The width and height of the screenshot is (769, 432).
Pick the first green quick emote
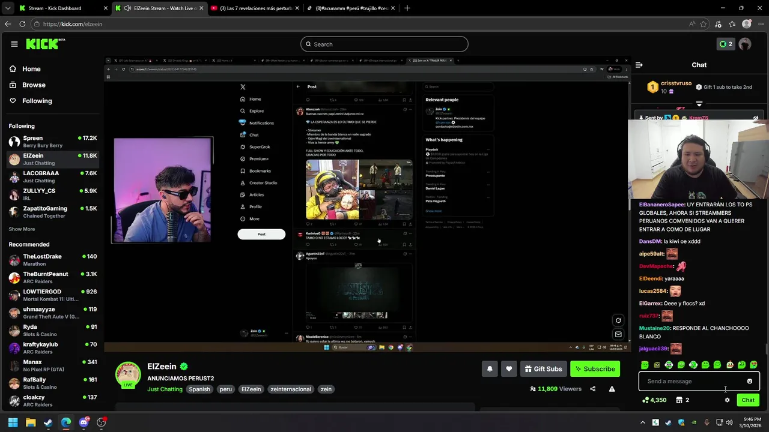click(645, 365)
